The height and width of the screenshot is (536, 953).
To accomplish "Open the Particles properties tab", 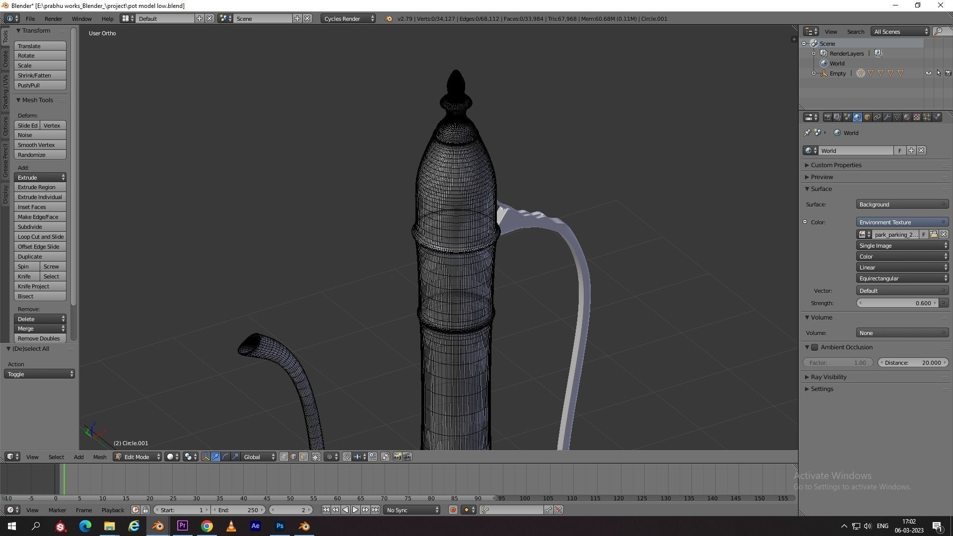I will click(x=927, y=117).
